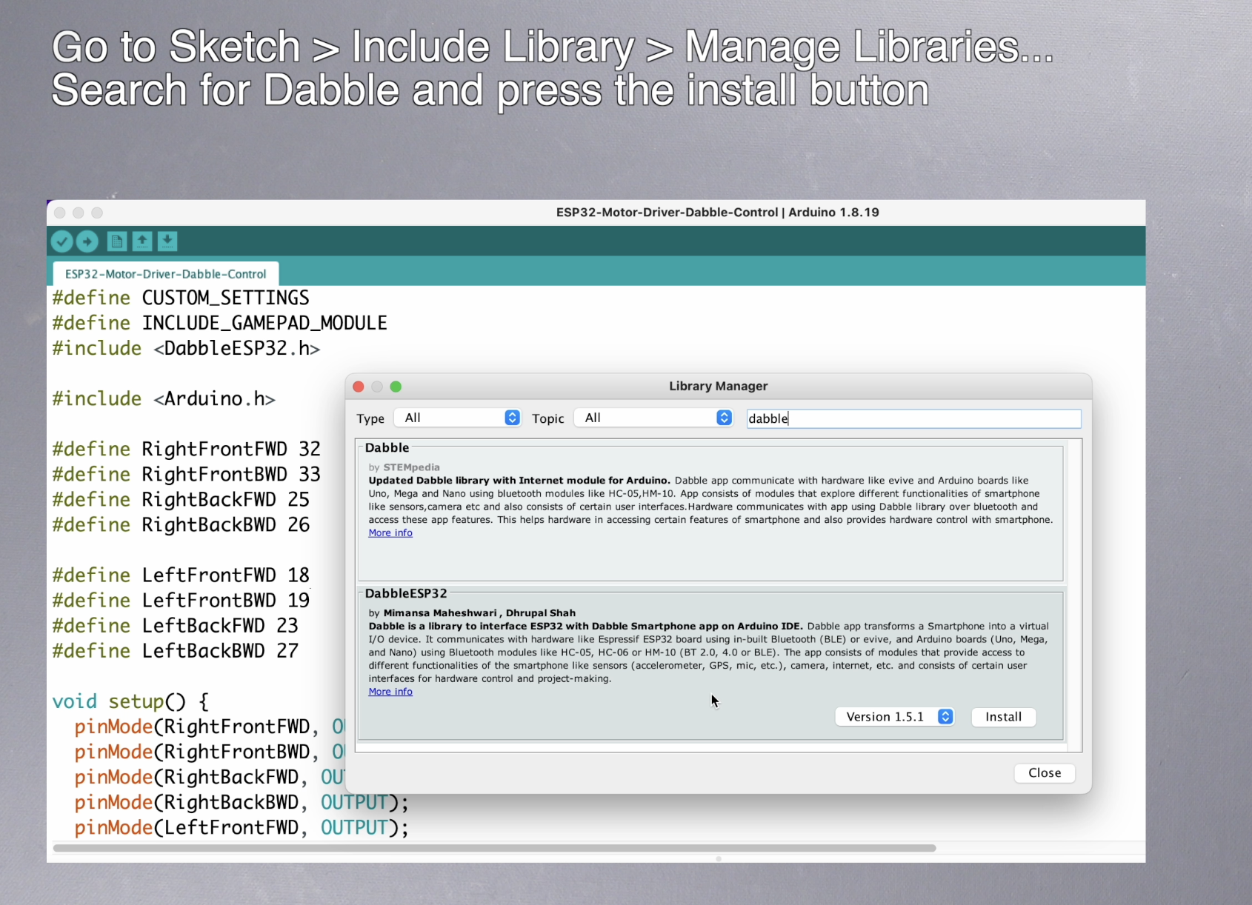Click the '#include <DabbleESP32.h>' code line
The height and width of the screenshot is (905, 1252).
click(x=186, y=348)
